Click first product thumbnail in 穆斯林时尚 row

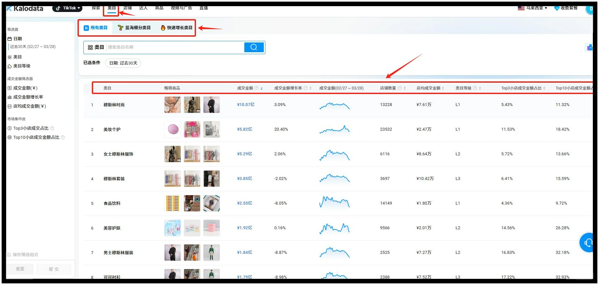173,105
